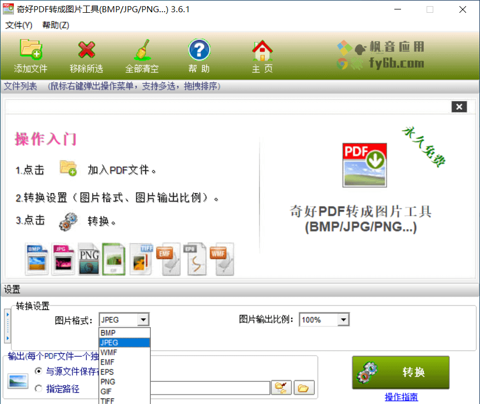The image size is (480, 404).
Task: Collapse the 图片格式 dropdown arrow
Action: [x=143, y=320]
